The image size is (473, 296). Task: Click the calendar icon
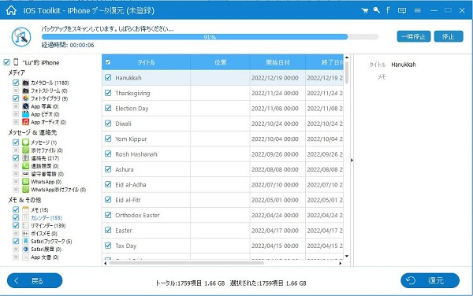26,217
